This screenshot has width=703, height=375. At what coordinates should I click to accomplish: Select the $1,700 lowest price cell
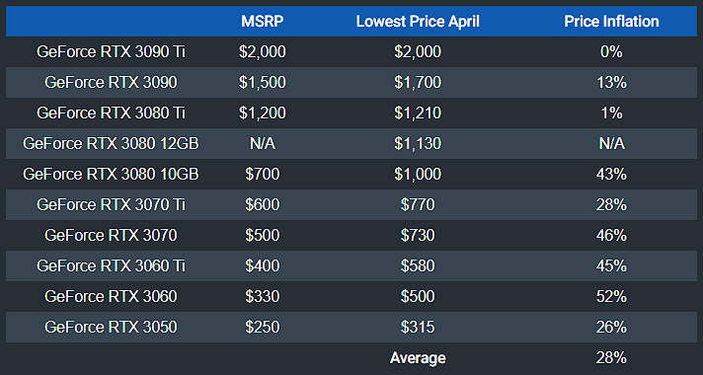tap(418, 83)
